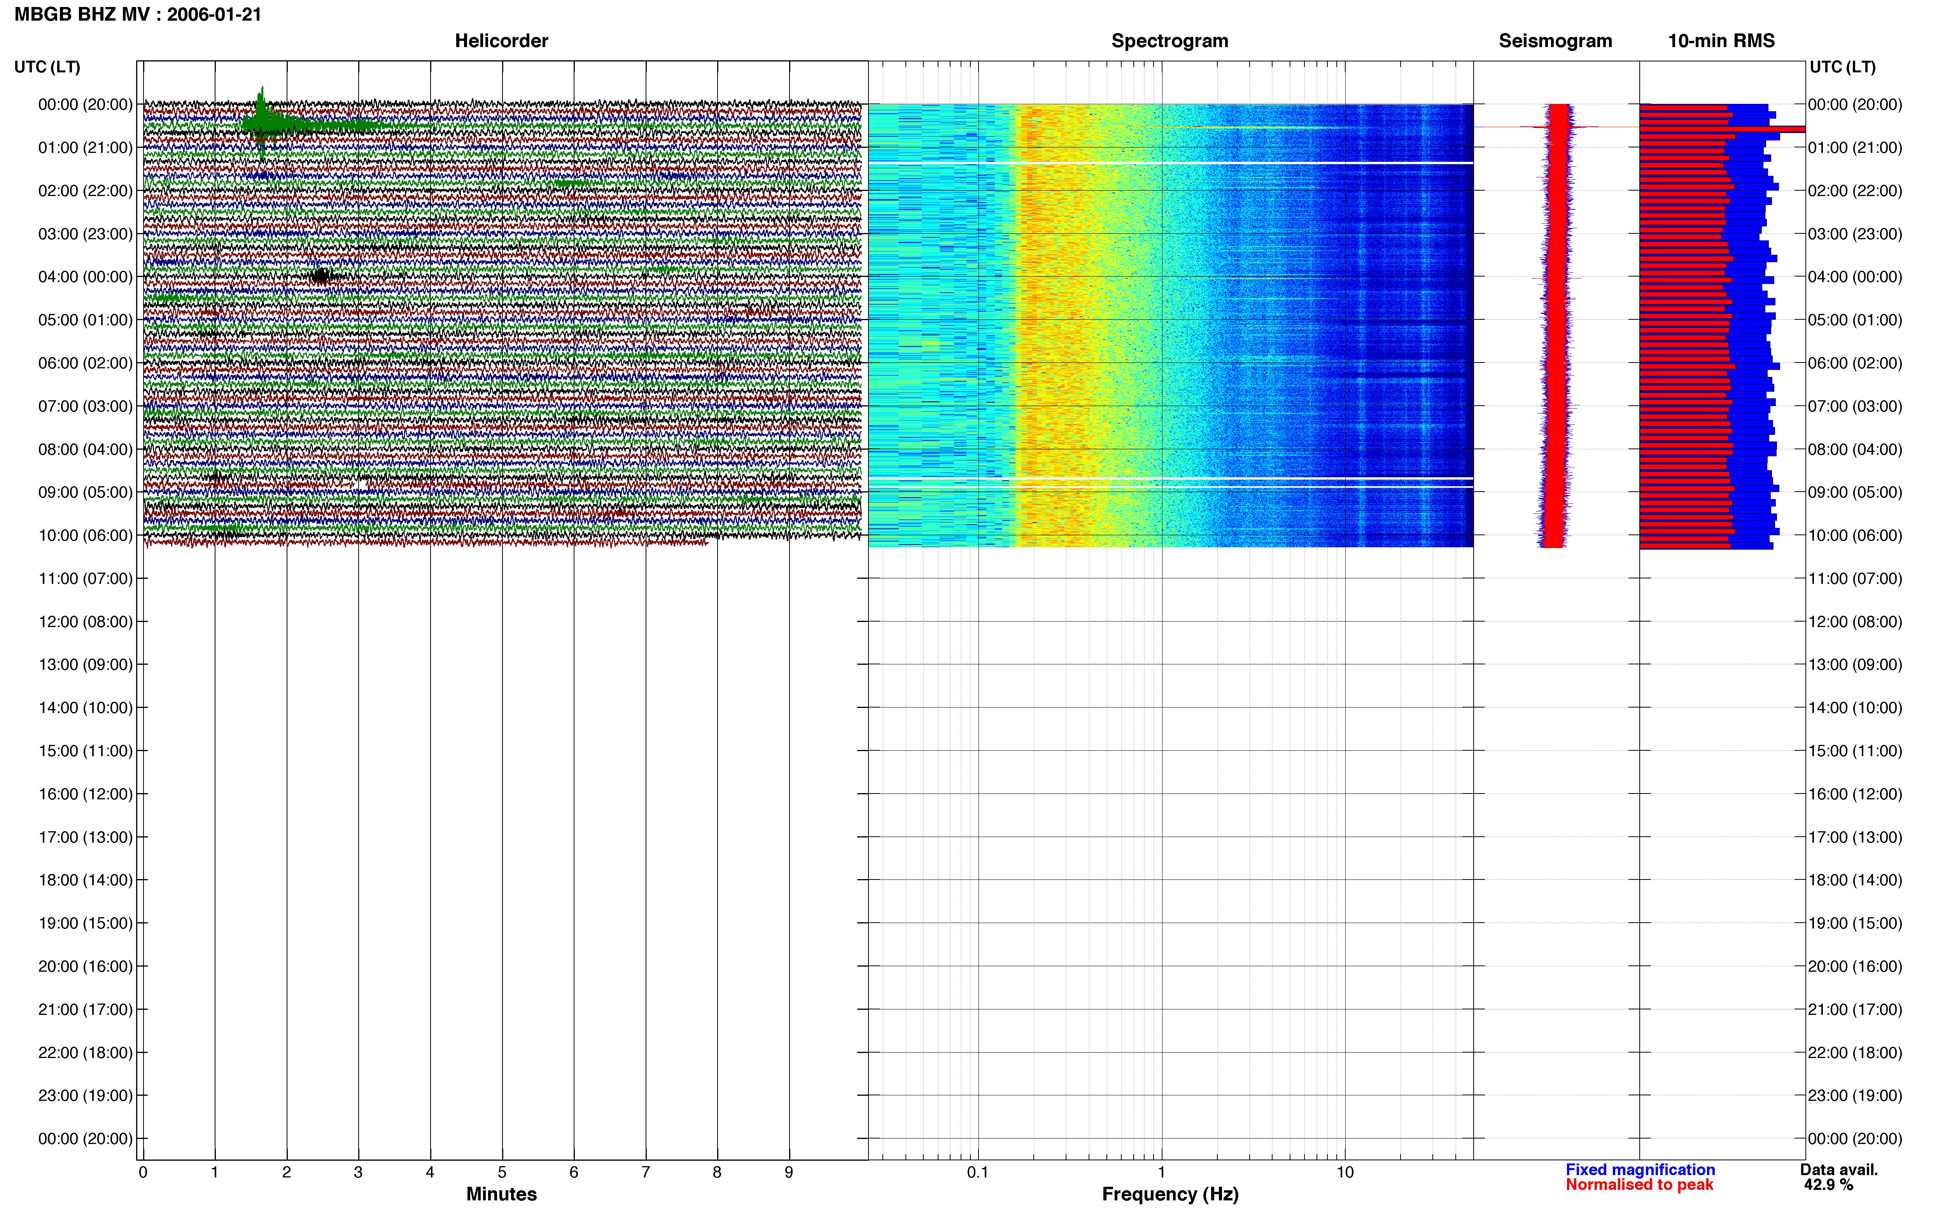Click right time label '21:00 (17:00)'
1952x1221 pixels.
(x=1855, y=1009)
